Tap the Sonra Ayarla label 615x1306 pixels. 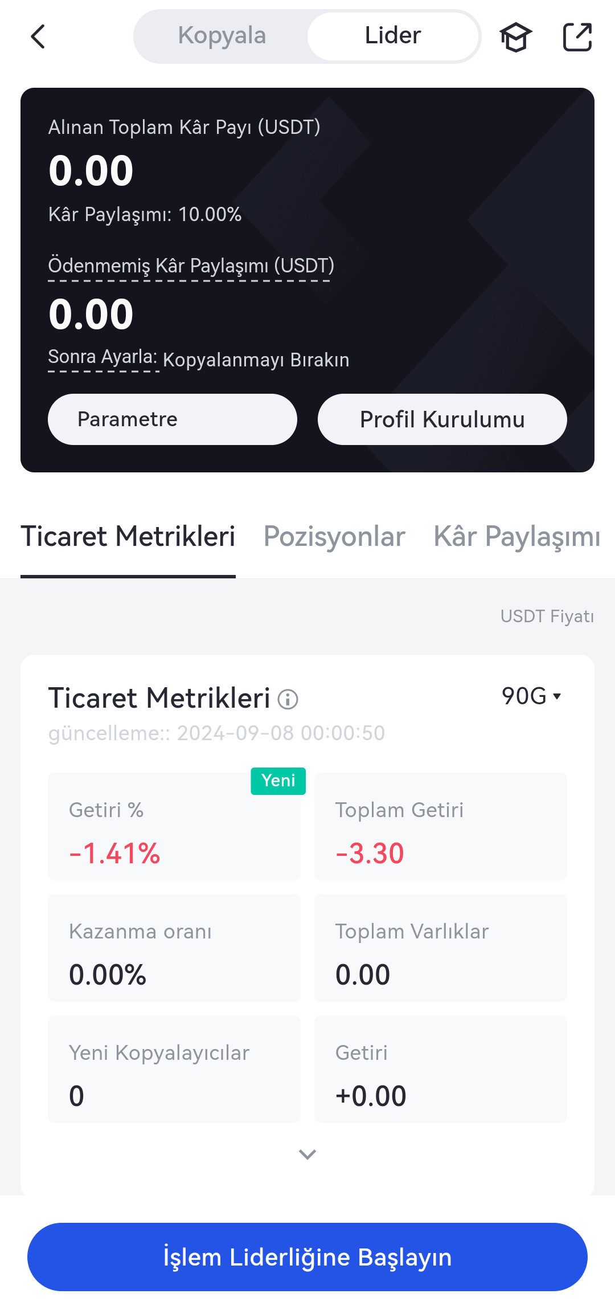point(102,357)
